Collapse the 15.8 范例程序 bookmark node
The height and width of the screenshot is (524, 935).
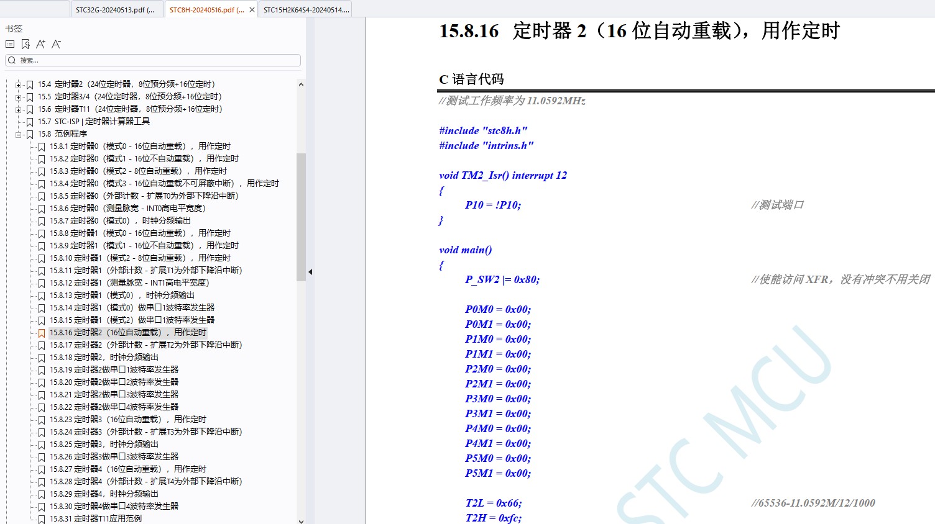coord(18,134)
